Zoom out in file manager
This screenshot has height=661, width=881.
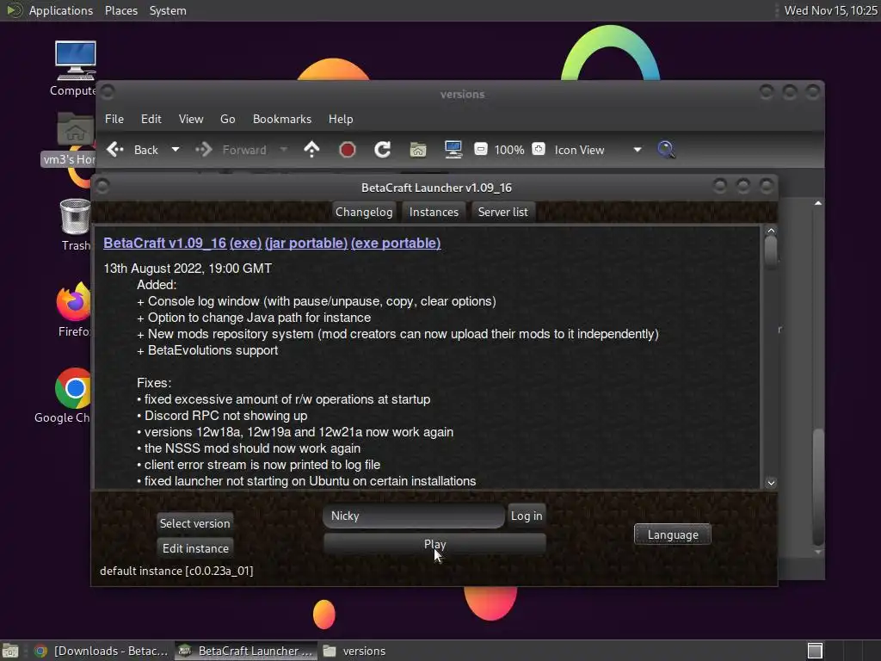[481, 149]
